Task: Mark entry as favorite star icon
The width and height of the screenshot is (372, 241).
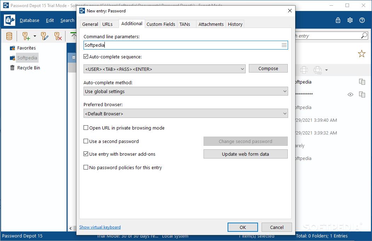Action: coord(362,54)
